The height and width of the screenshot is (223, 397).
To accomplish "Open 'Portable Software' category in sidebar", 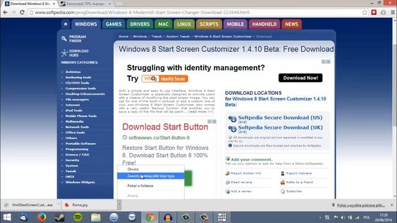I will coord(81,143).
